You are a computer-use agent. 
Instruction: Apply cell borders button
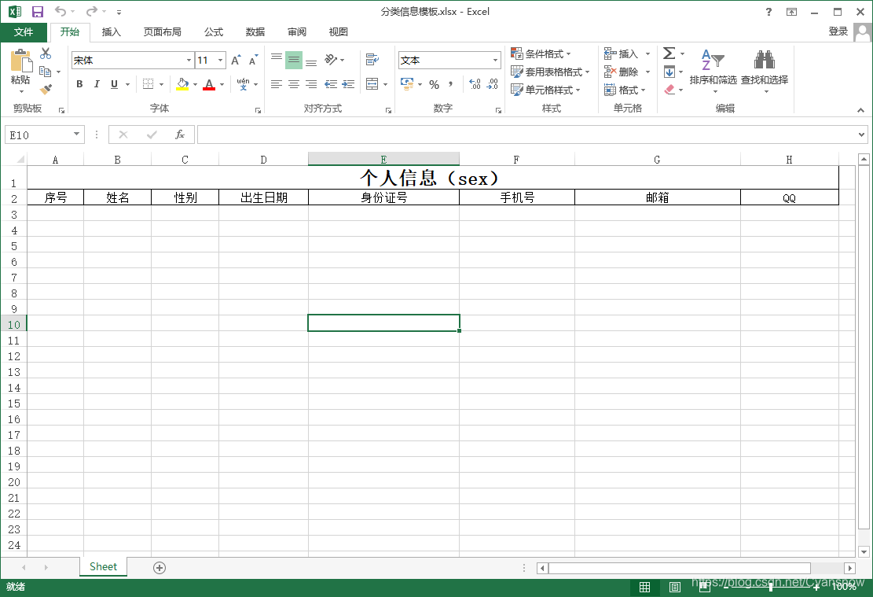click(x=148, y=84)
